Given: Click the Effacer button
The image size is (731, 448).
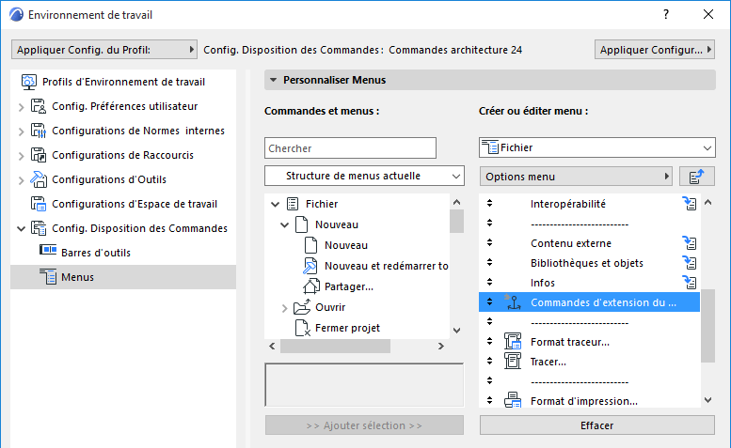Looking at the screenshot, I should pyautogui.click(x=597, y=425).
